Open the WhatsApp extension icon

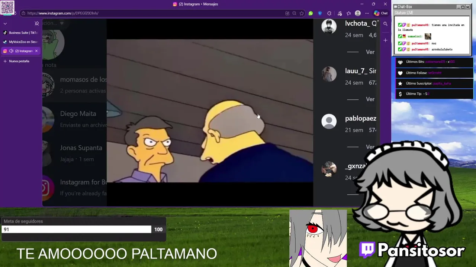tap(311, 13)
